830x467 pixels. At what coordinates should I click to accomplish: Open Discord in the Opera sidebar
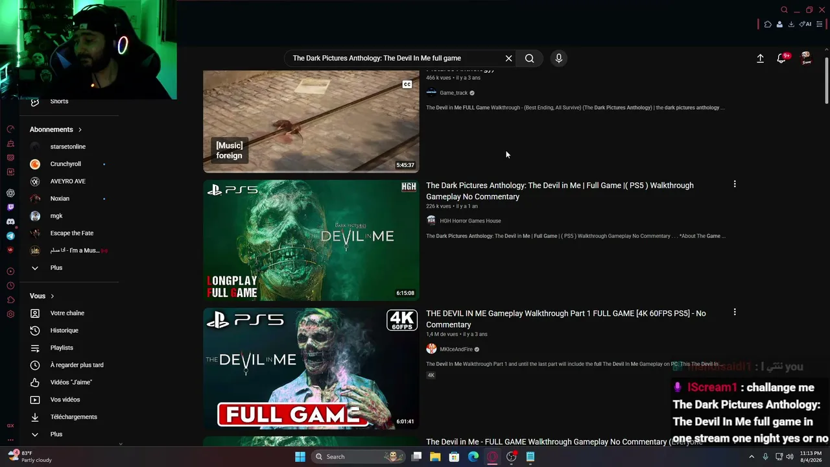tap(10, 222)
